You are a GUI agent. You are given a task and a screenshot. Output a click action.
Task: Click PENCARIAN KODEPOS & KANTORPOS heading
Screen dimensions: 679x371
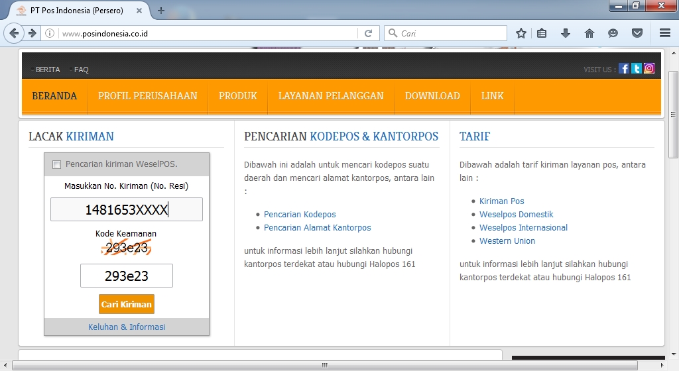coord(341,136)
